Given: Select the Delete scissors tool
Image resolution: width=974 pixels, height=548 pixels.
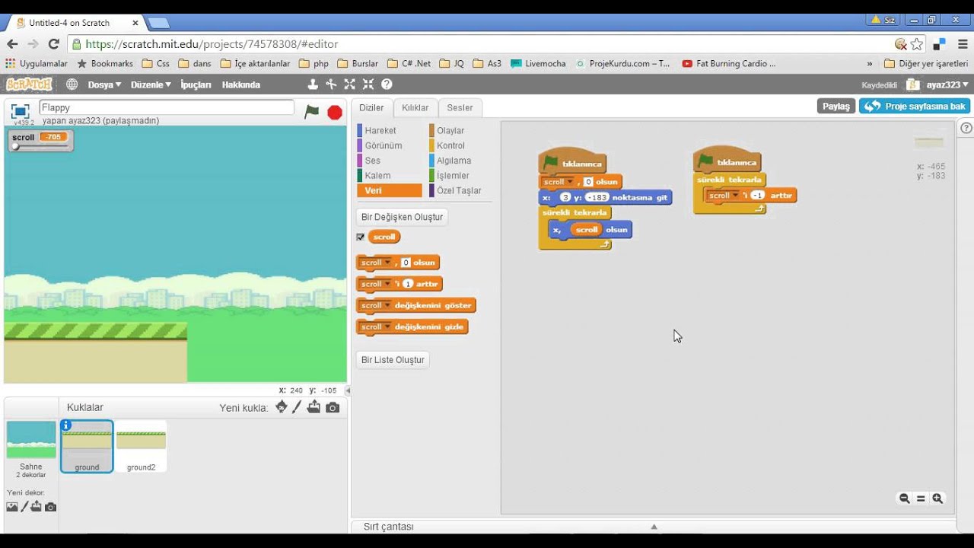Looking at the screenshot, I should coord(331,84).
